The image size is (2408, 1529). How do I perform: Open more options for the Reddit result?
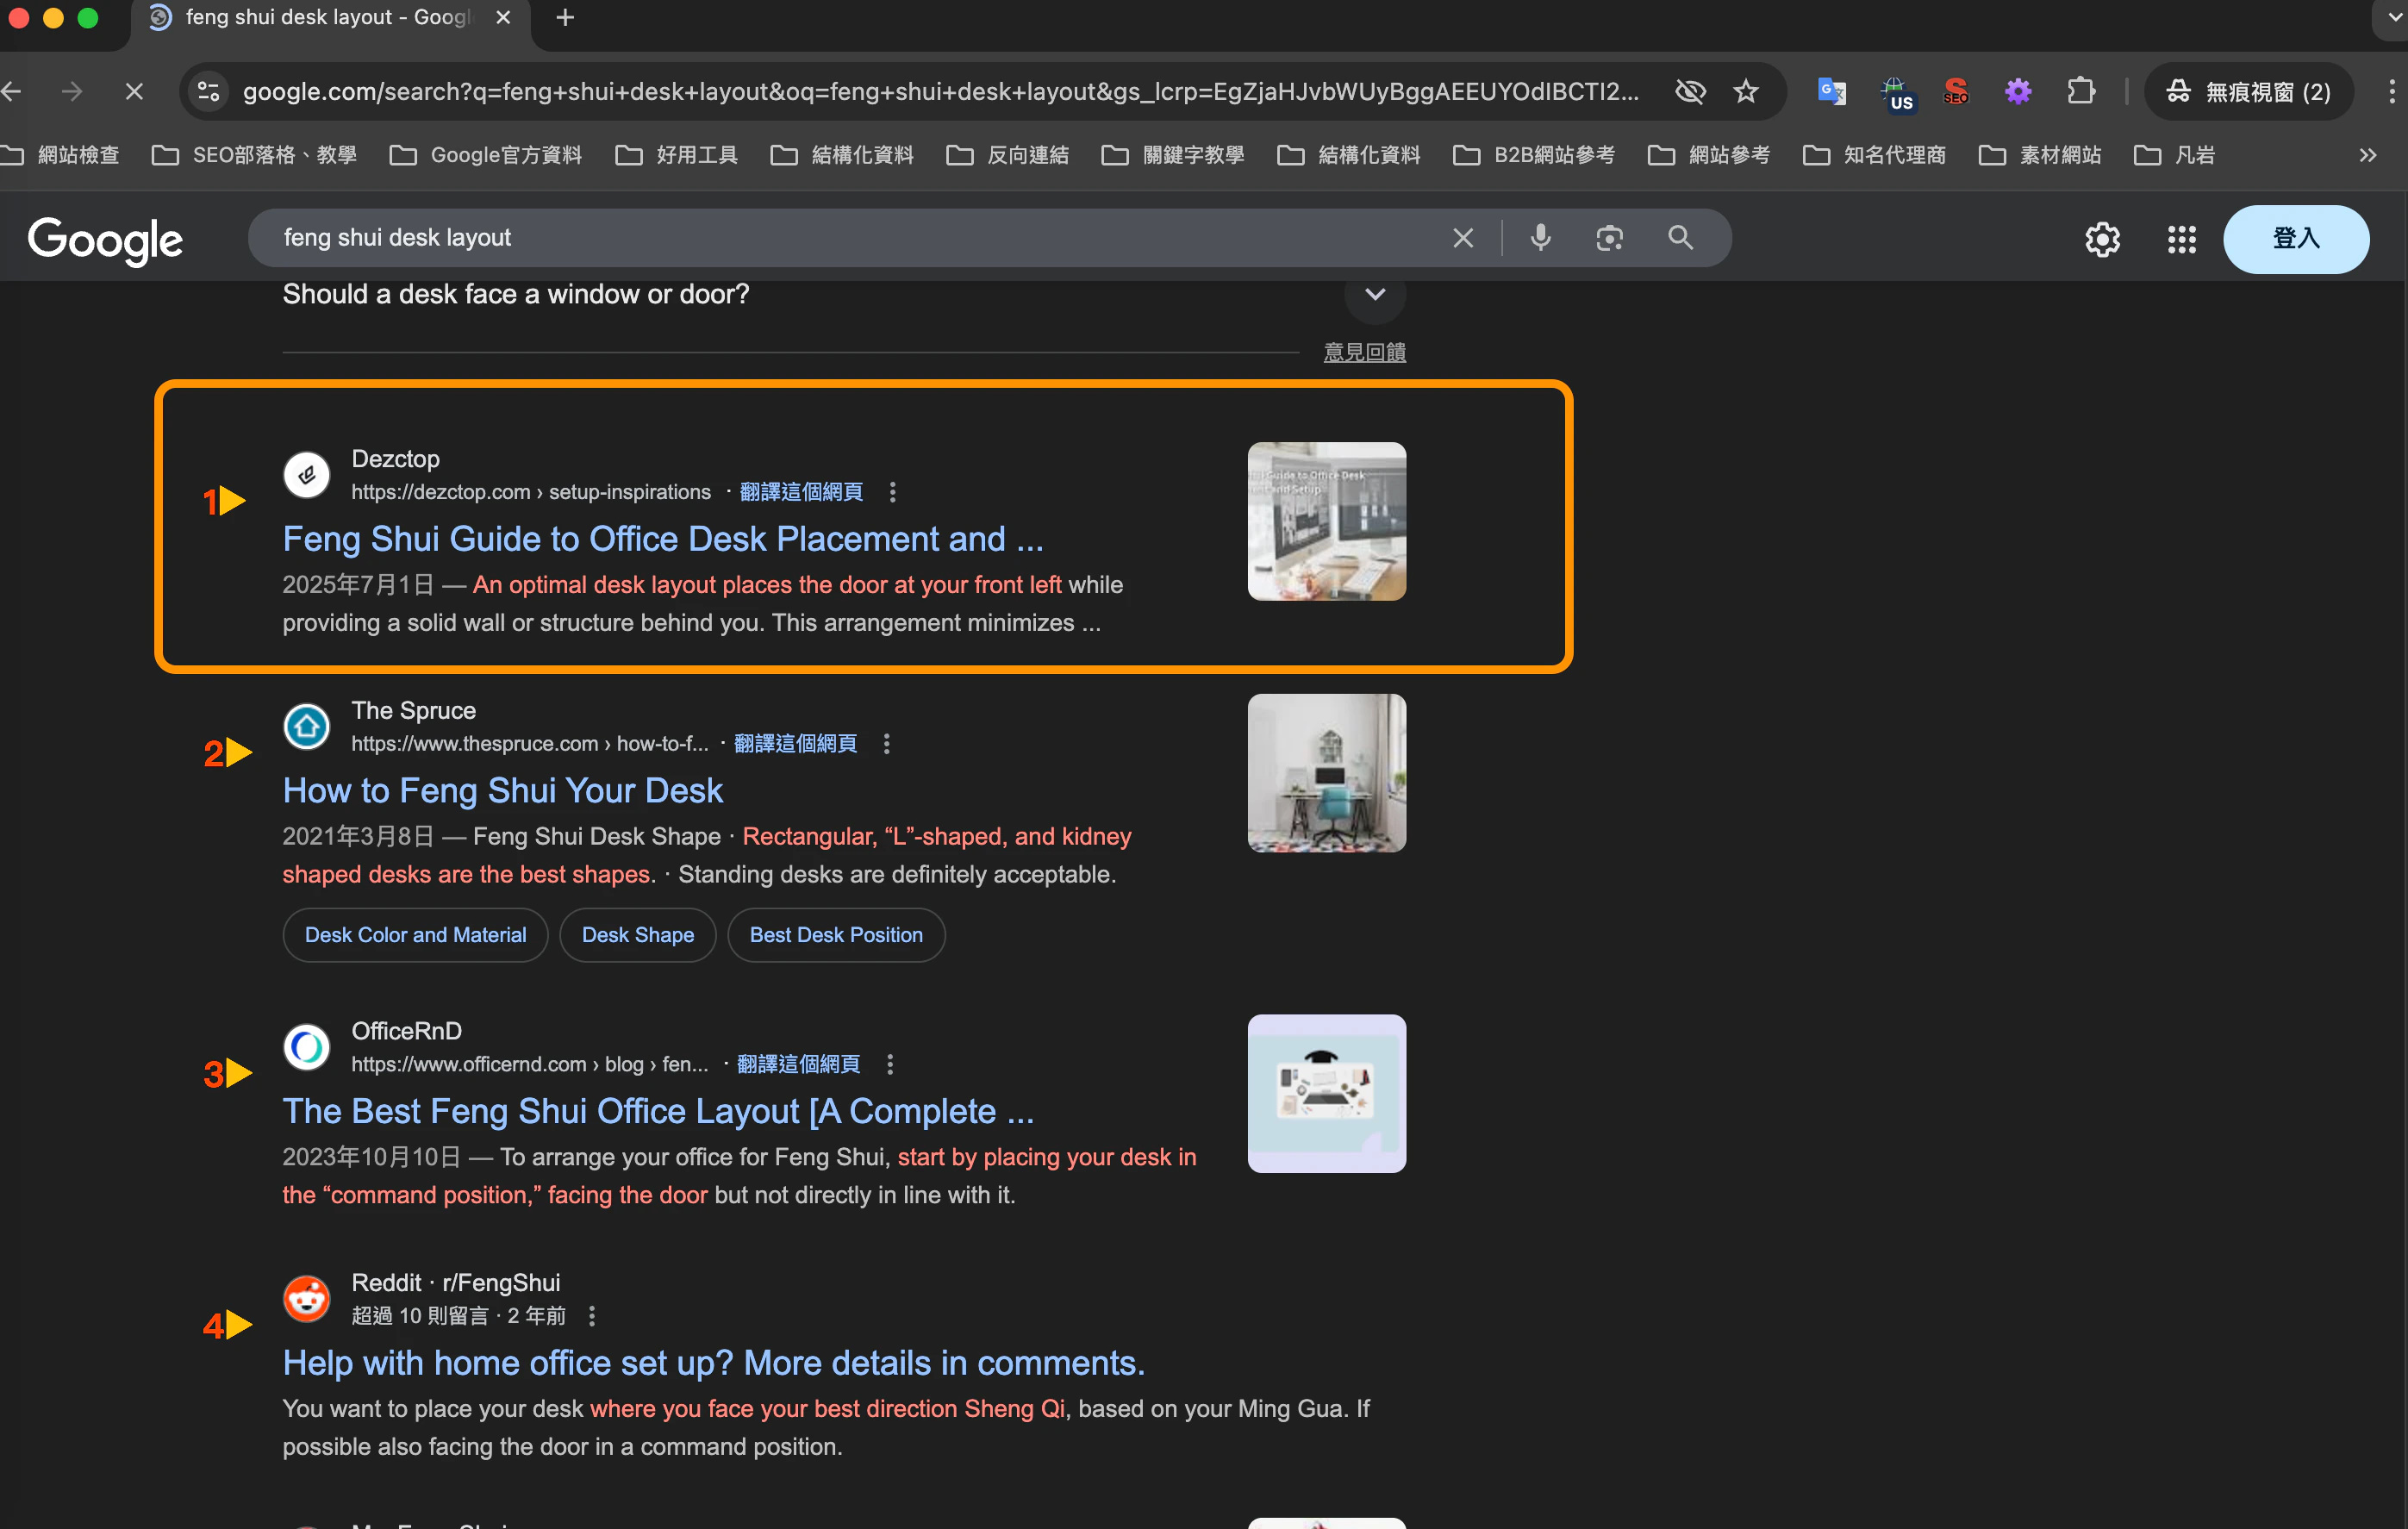click(x=592, y=1316)
